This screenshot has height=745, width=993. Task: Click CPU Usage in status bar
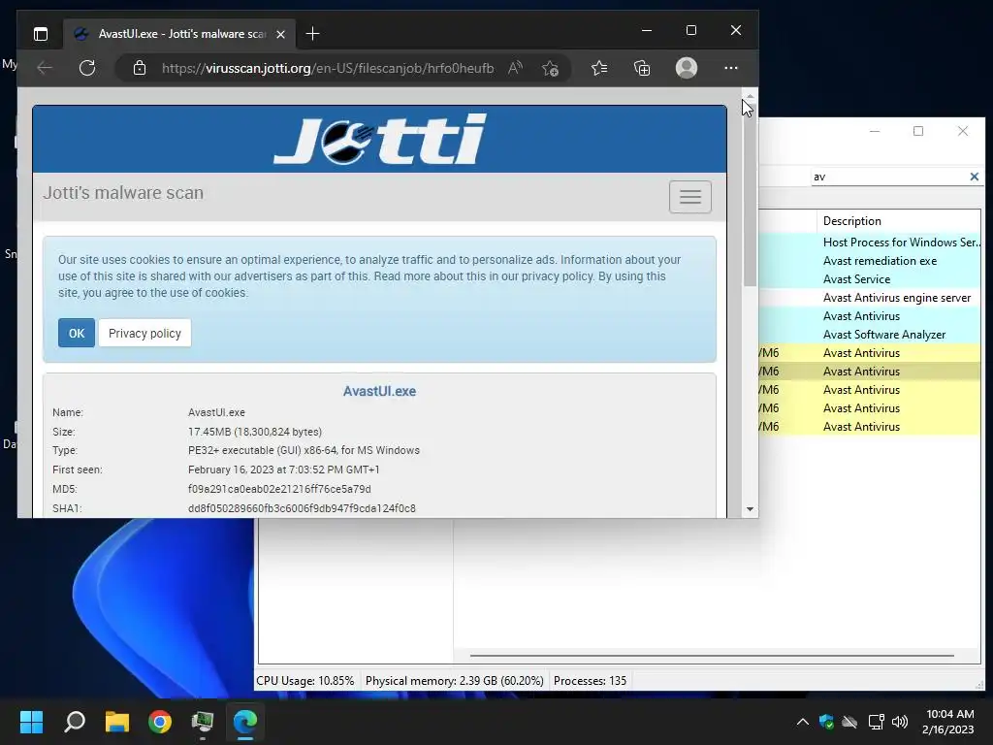tap(305, 681)
